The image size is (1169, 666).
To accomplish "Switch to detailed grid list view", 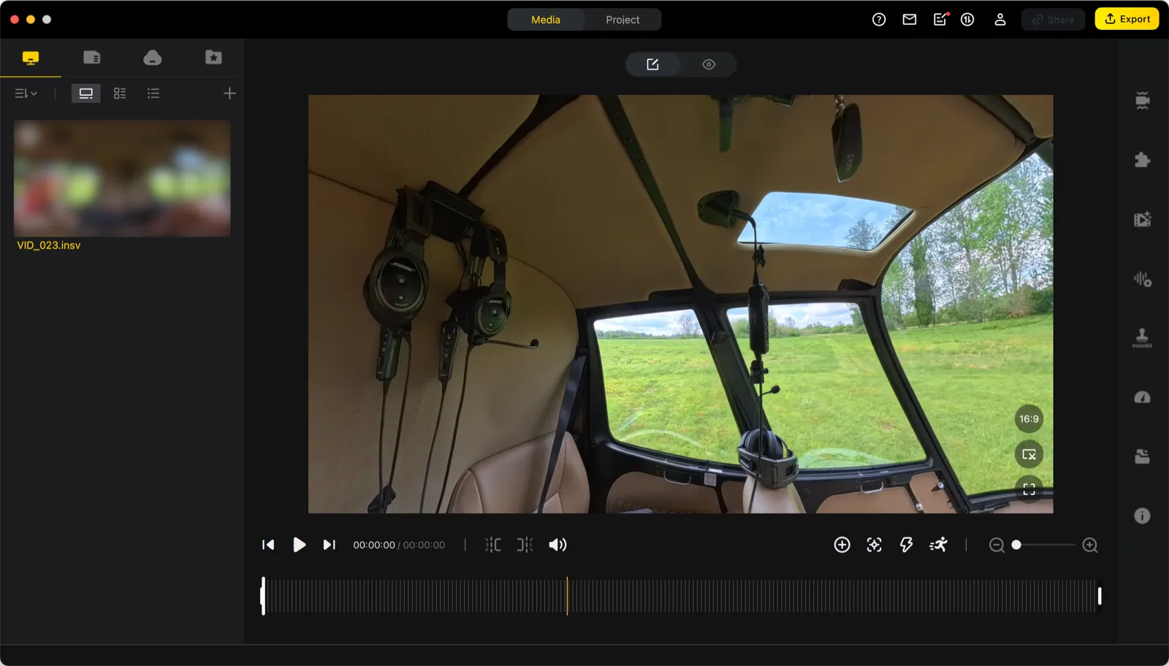I will point(120,93).
